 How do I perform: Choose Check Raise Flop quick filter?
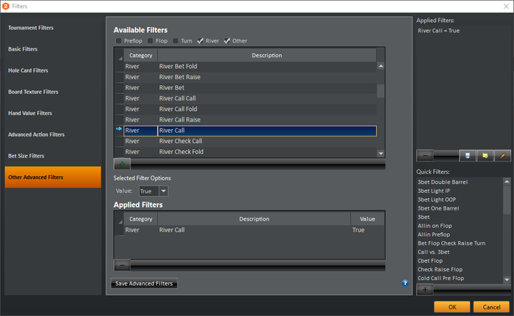tap(440, 270)
